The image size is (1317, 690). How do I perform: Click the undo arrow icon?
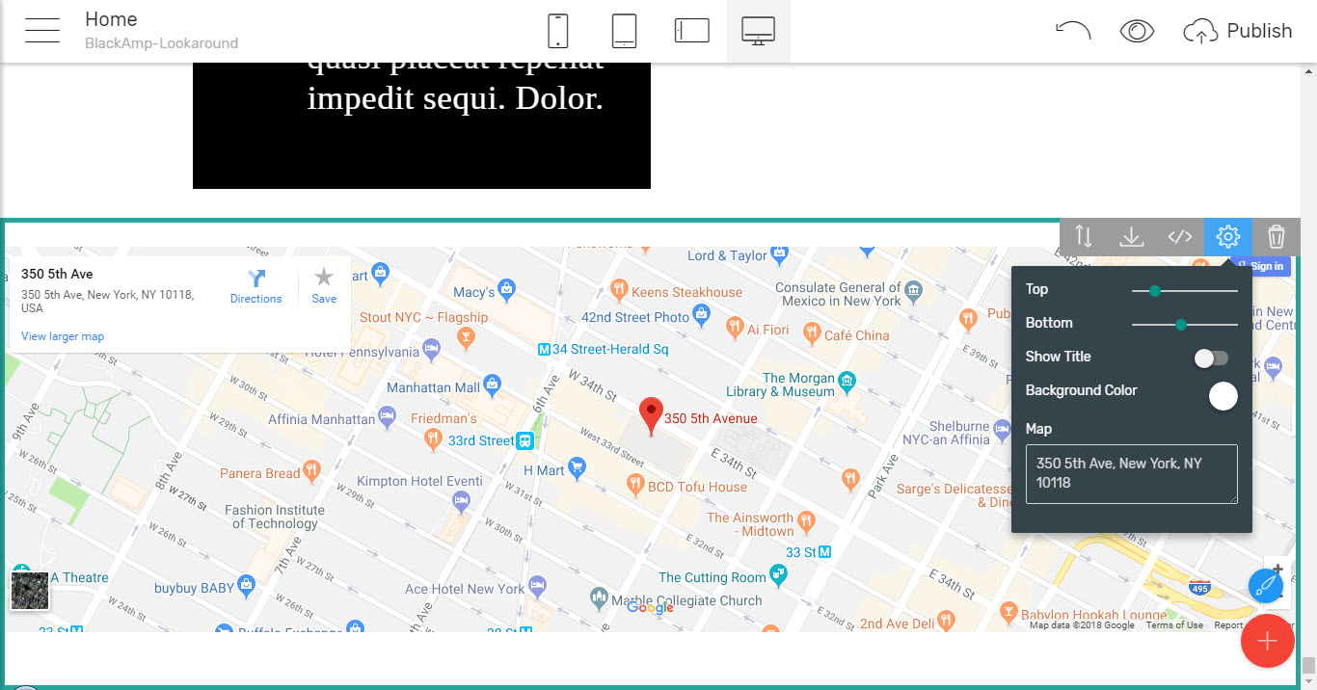tap(1073, 31)
